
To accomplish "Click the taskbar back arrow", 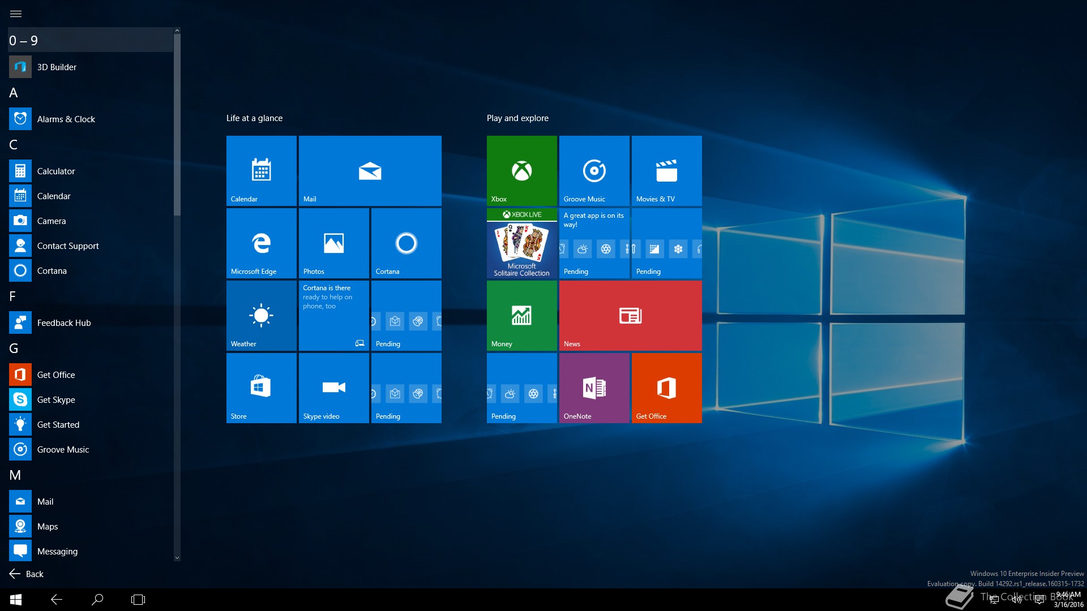I will point(57,599).
